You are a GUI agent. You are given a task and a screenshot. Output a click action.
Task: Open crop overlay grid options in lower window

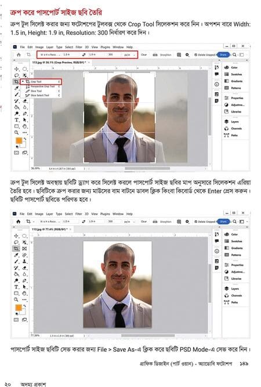[x=179, y=222]
